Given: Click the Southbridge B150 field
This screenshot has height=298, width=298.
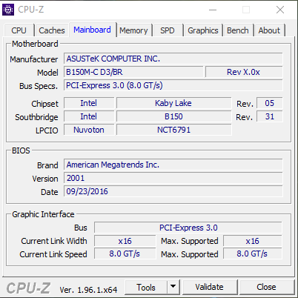Looking at the screenshot, I should (174, 116).
